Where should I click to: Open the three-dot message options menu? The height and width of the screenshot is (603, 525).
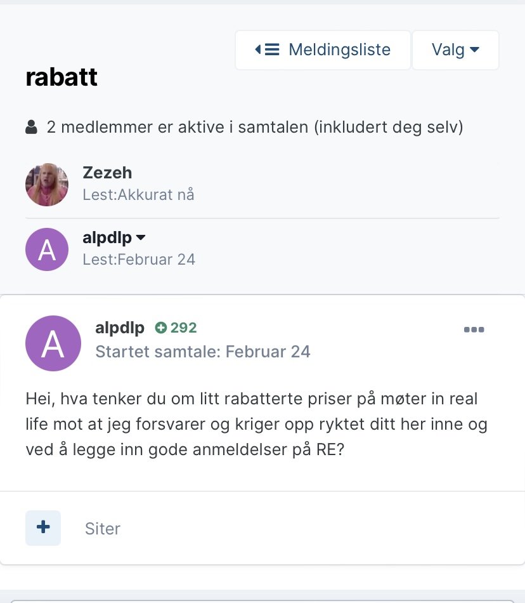[x=474, y=329]
